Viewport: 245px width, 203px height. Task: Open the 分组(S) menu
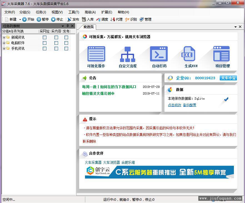point(25,12)
